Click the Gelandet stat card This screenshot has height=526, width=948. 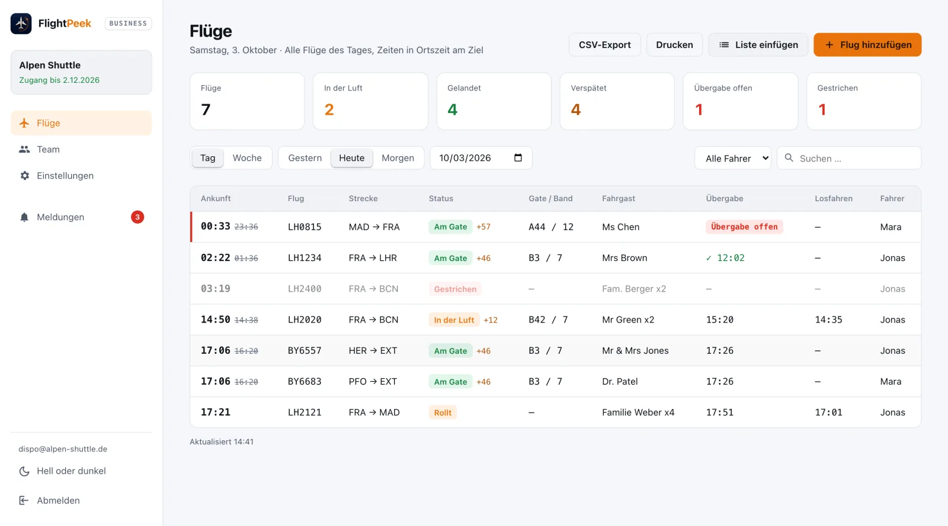tap(494, 101)
